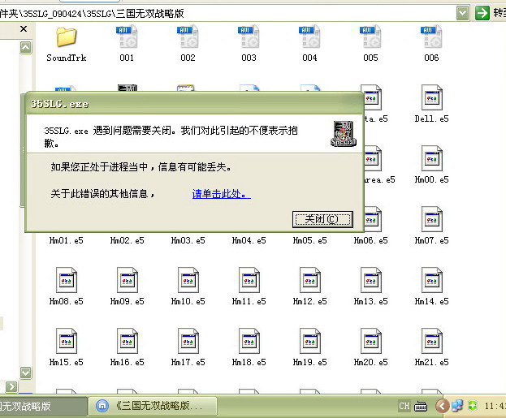Open the 请单击此处 error details link
Image resolution: width=506 pixels, height=418 pixels.
(x=222, y=194)
